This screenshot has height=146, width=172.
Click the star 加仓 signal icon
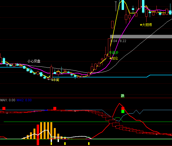click(x=110, y=58)
